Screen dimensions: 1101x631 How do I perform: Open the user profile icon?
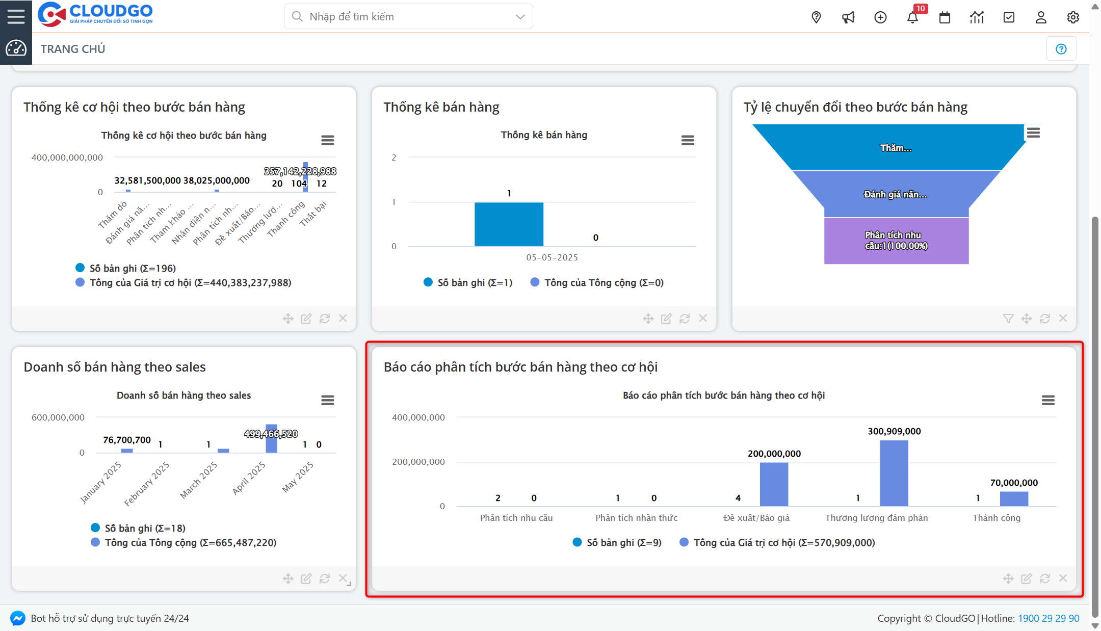1041,17
